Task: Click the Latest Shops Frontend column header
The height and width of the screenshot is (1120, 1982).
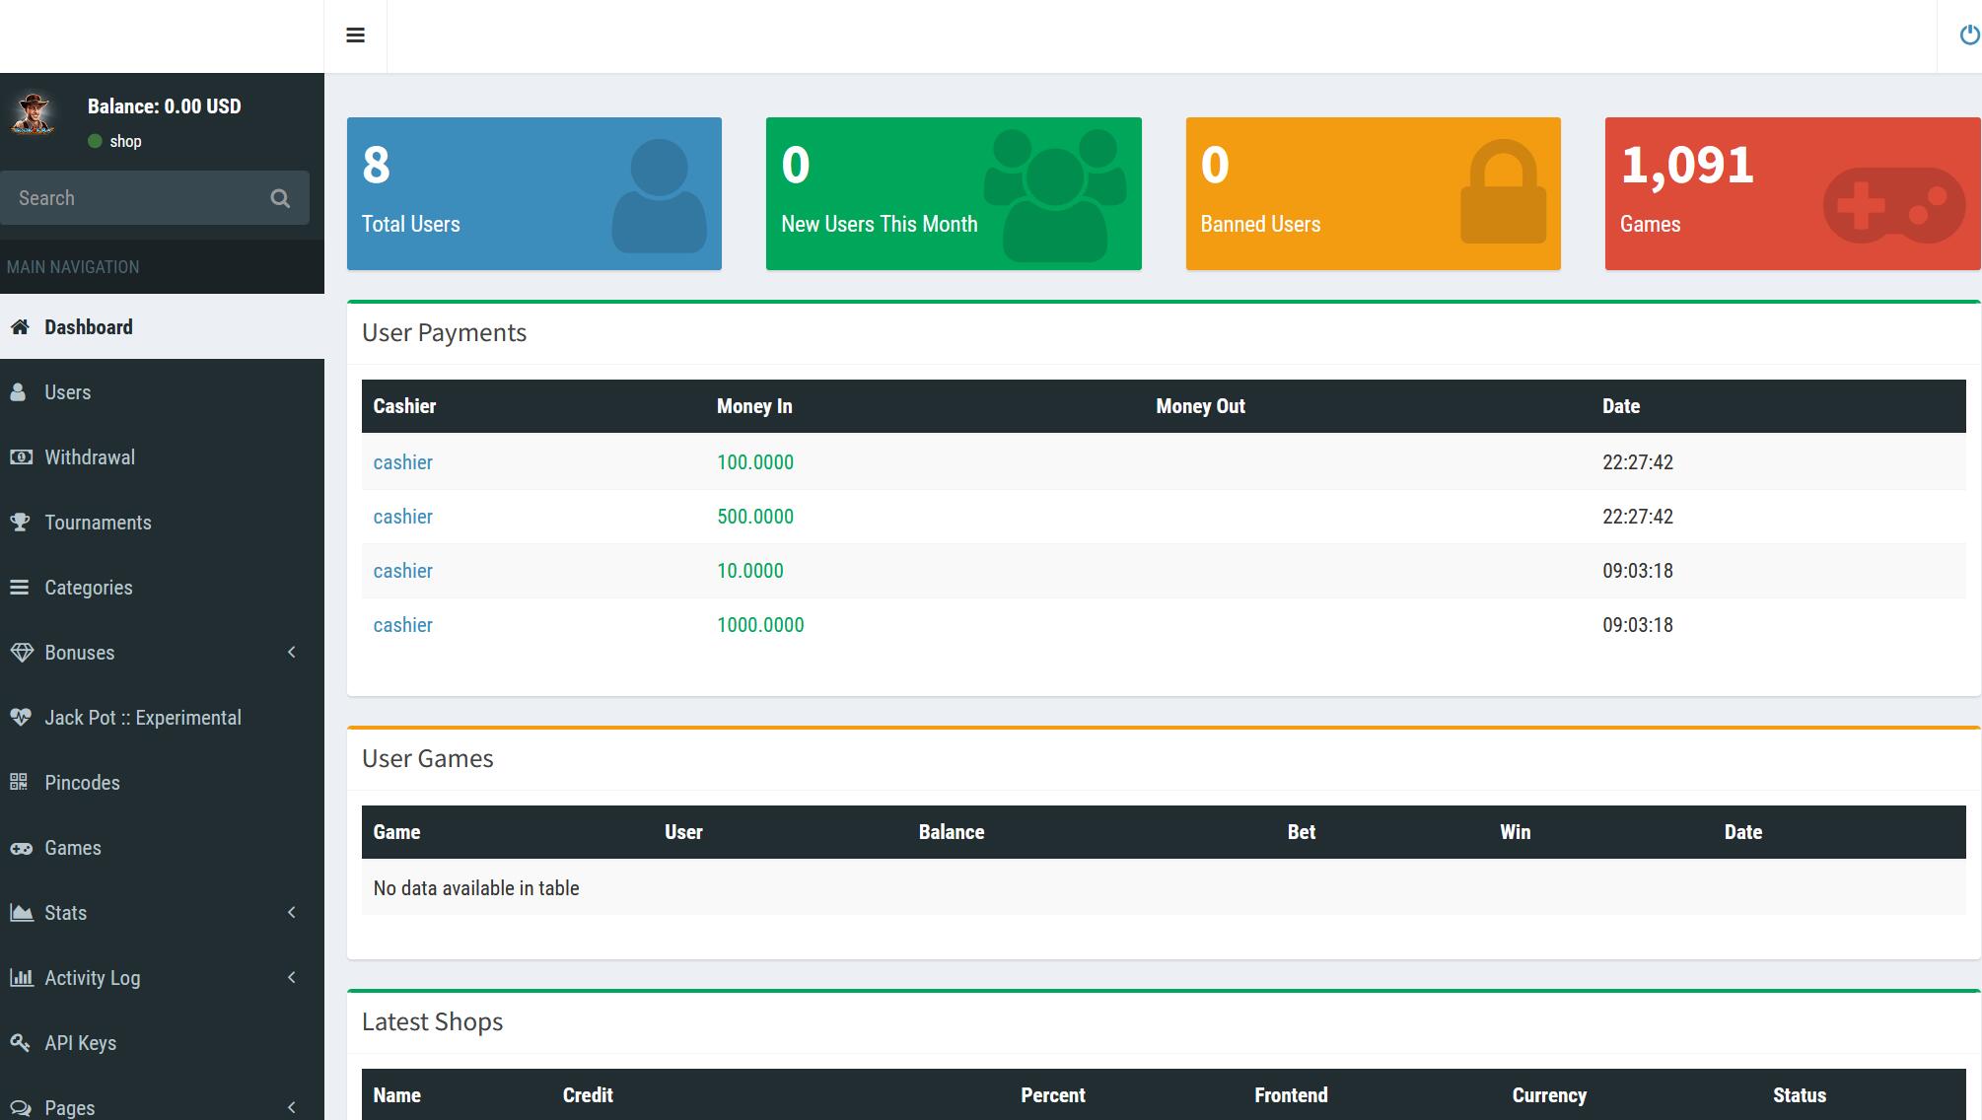Action: point(1291,1095)
